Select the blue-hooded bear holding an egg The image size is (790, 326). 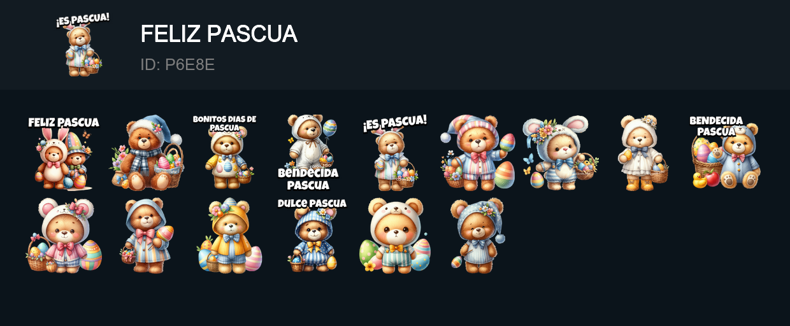(x=147, y=236)
